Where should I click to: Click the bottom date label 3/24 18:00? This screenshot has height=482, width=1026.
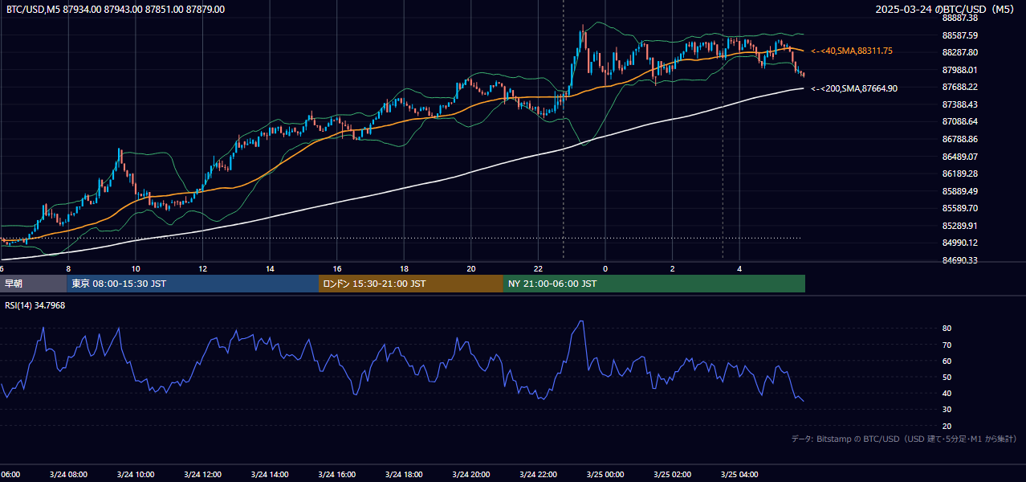404,475
